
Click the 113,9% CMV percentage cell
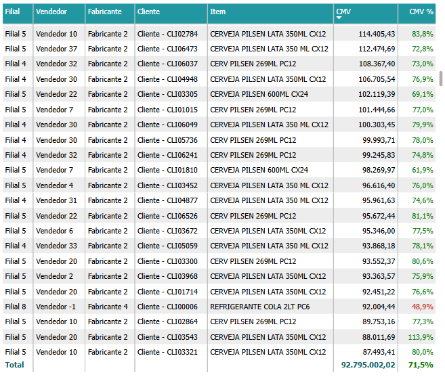point(421,337)
